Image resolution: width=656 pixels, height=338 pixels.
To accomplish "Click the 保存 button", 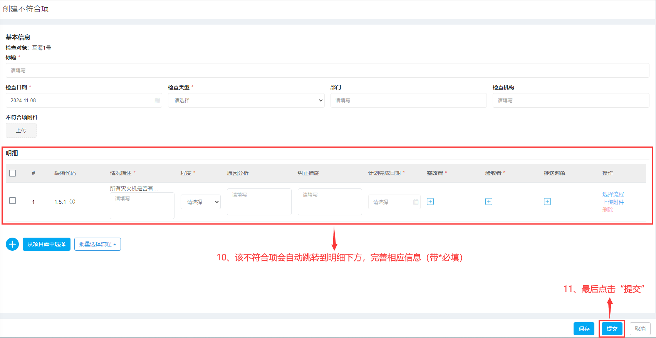I will pyautogui.click(x=584, y=329).
